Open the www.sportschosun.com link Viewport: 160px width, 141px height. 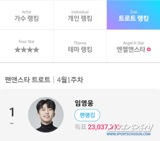[x=128, y=134]
